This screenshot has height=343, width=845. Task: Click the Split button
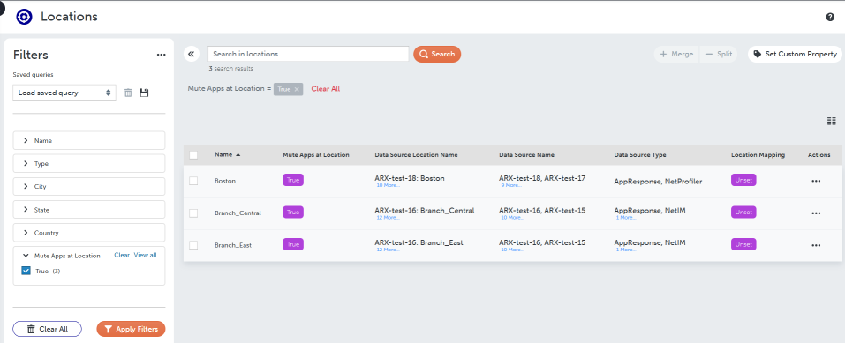(719, 54)
